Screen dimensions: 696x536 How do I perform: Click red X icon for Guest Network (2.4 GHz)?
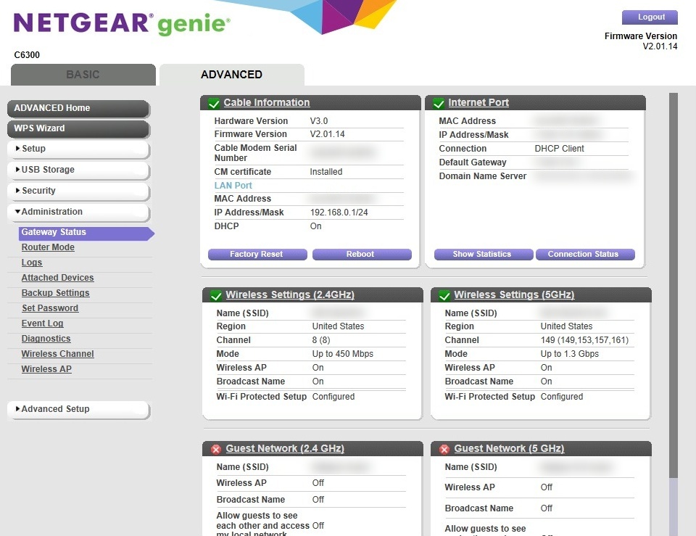[x=216, y=449]
